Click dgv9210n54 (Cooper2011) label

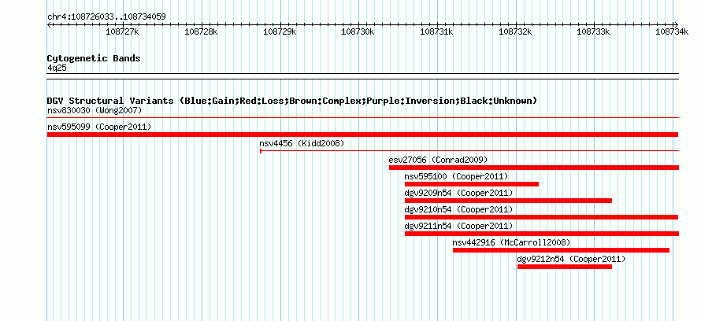point(458,209)
